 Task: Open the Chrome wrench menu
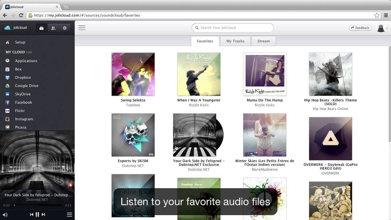pos(386,15)
